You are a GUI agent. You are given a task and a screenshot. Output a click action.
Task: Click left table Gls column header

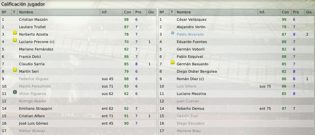[151, 12]
